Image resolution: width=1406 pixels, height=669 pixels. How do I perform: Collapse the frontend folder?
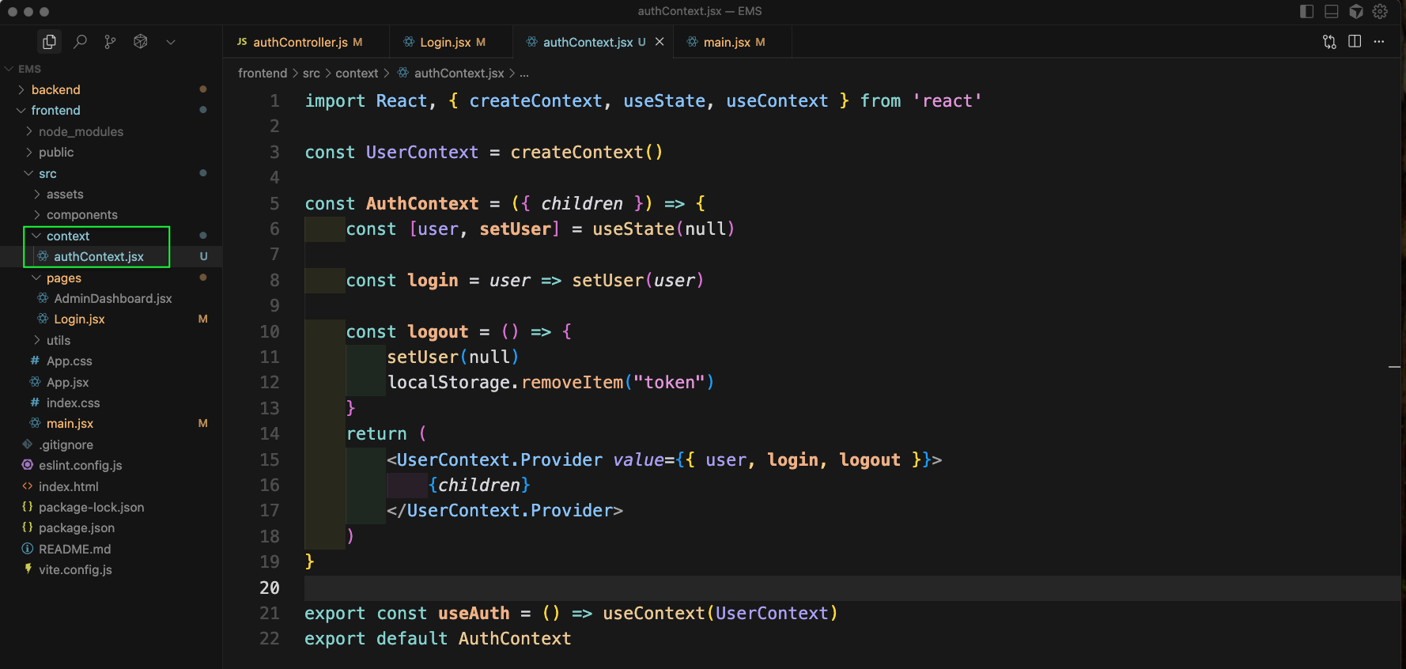coord(21,110)
